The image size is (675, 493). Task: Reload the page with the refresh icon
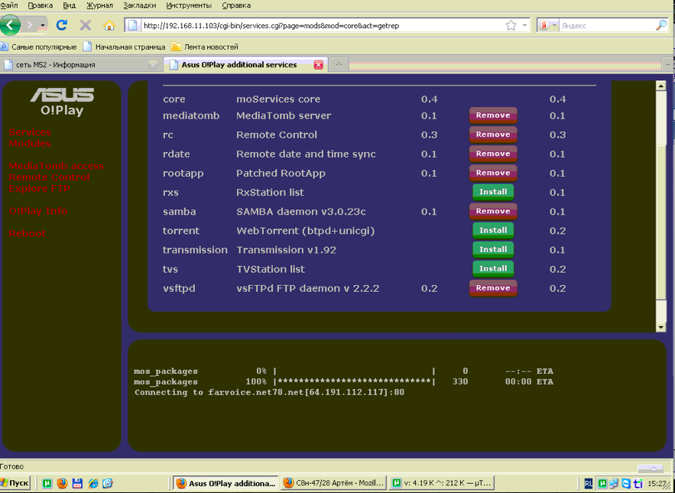(62, 25)
